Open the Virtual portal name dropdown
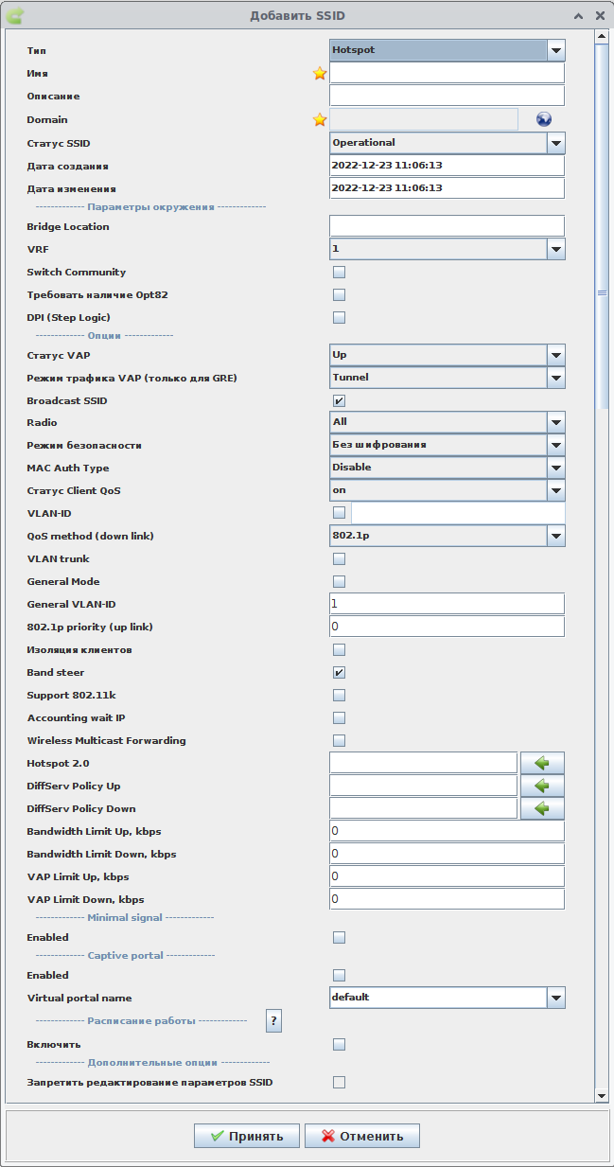614x1167 pixels. click(x=556, y=998)
